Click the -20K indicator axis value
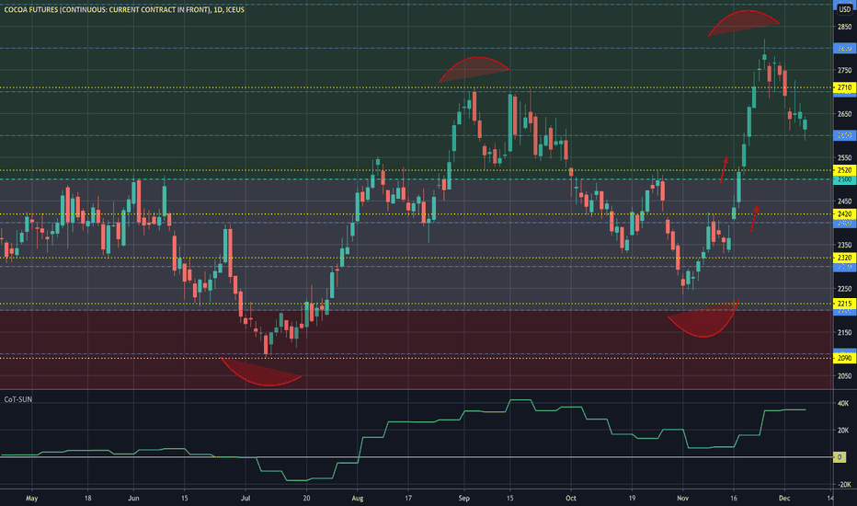The image size is (857, 506). click(x=844, y=485)
